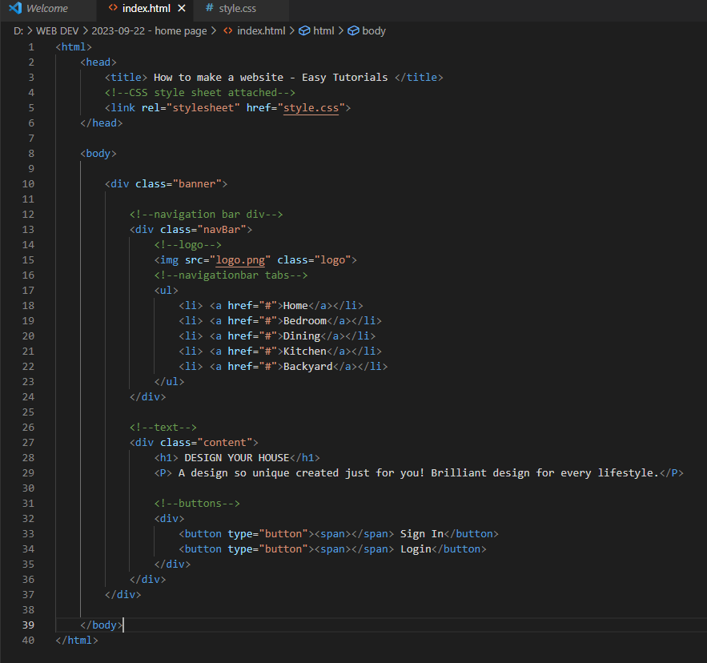707x663 pixels.
Task: Click the index.html file icon in breadcrumbs
Action: 228,31
